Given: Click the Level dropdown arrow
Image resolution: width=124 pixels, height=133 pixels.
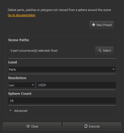Looking at the screenshot, I should (113, 69).
